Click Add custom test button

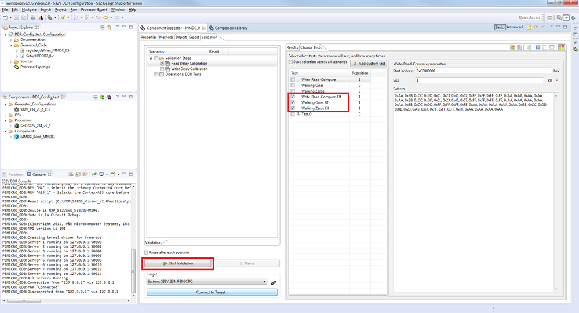369,64
